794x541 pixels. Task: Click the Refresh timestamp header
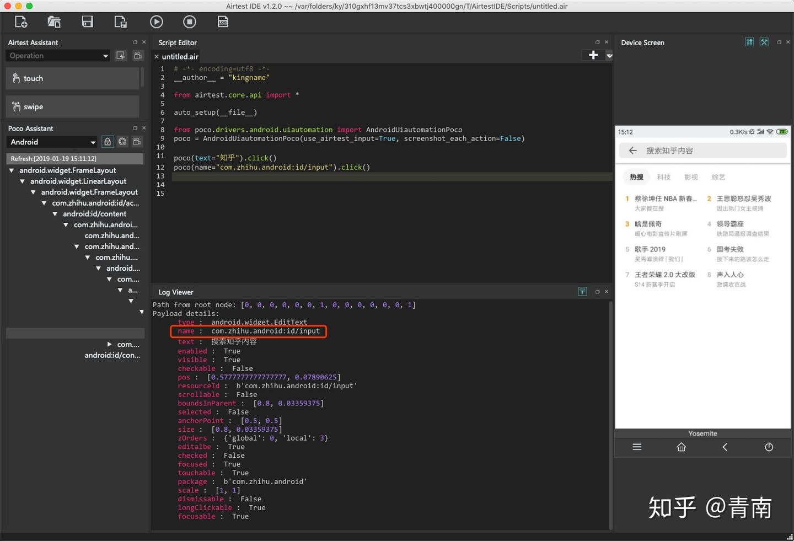[75, 159]
